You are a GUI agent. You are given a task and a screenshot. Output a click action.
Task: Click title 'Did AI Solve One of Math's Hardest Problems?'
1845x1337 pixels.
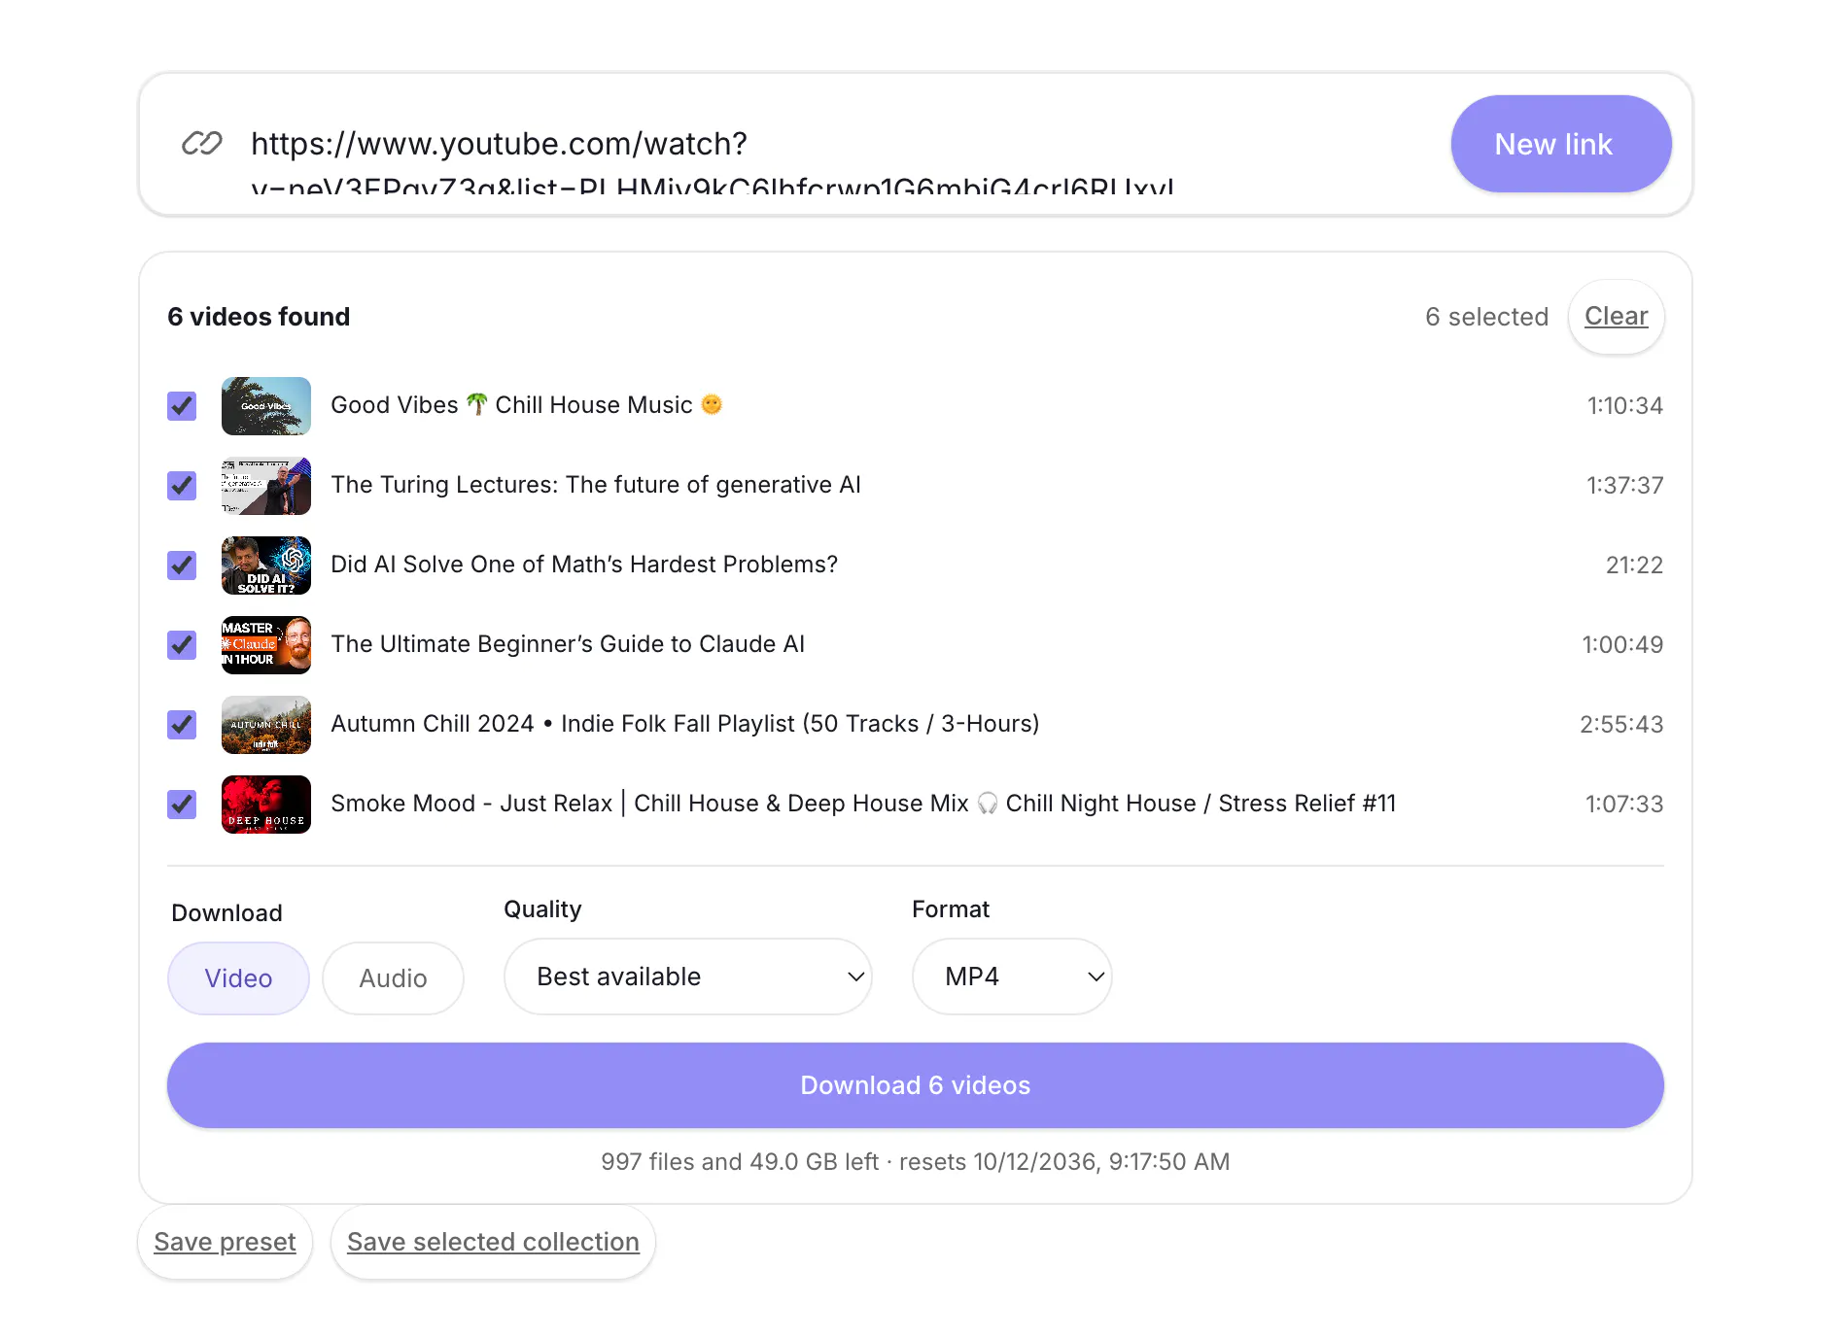coord(584,565)
